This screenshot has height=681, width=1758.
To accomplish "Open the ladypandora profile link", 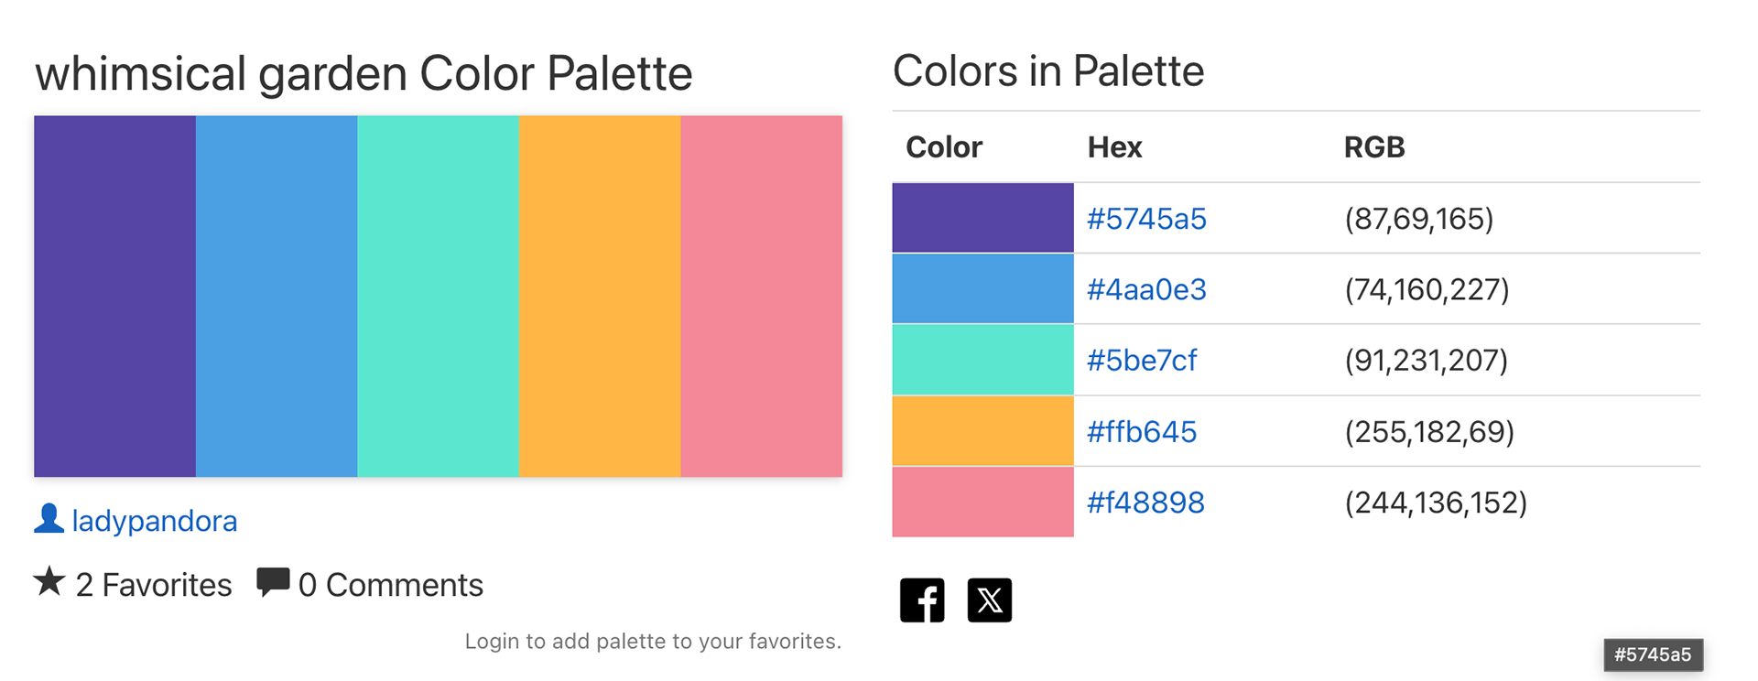I will 155,521.
